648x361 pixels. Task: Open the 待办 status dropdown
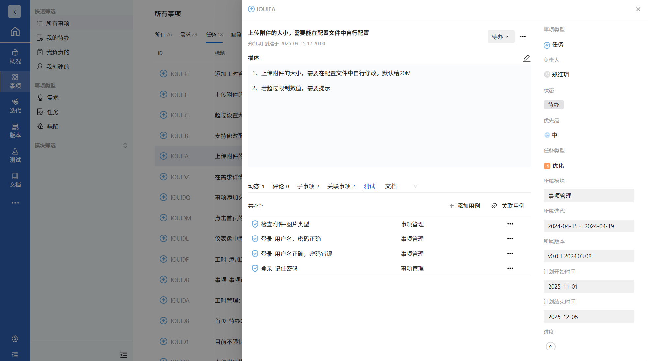[x=500, y=37]
